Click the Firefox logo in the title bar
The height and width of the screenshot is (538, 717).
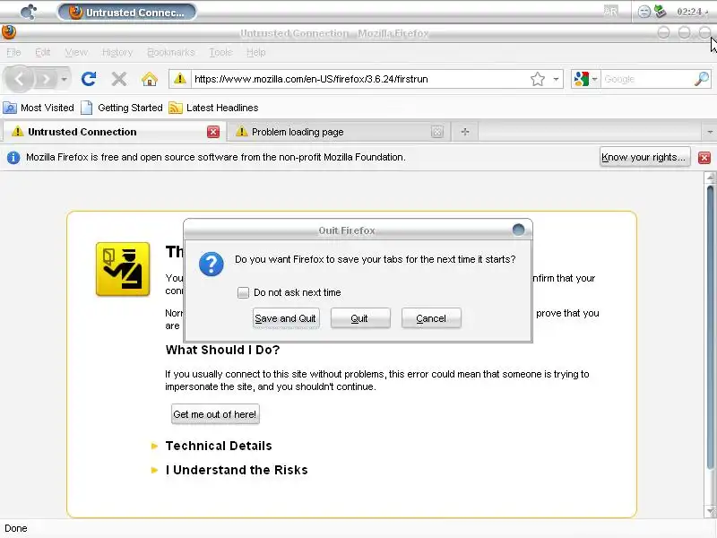(x=9, y=32)
